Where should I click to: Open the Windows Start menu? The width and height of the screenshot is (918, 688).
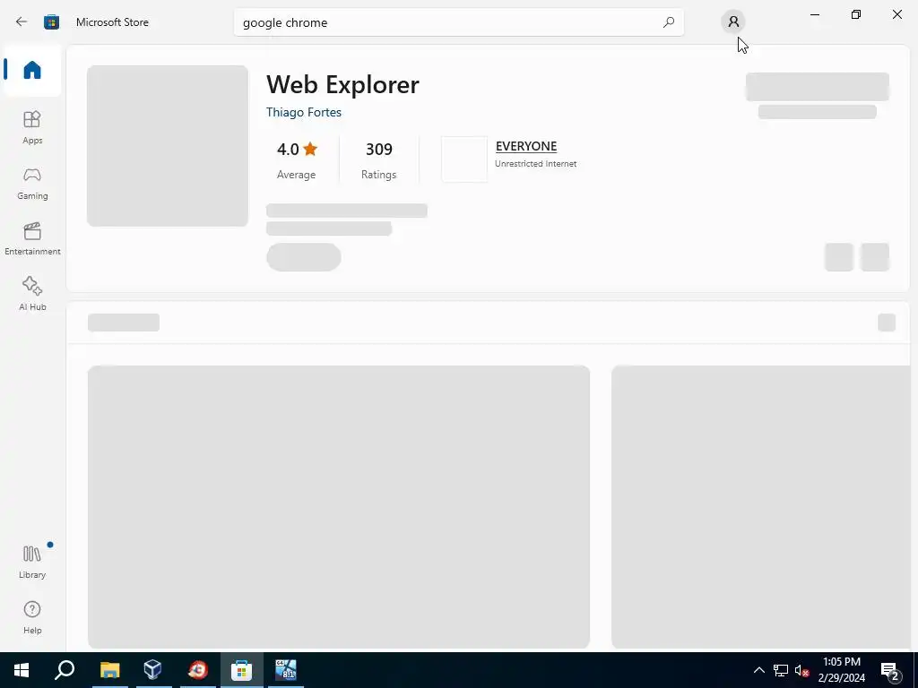tap(22, 670)
